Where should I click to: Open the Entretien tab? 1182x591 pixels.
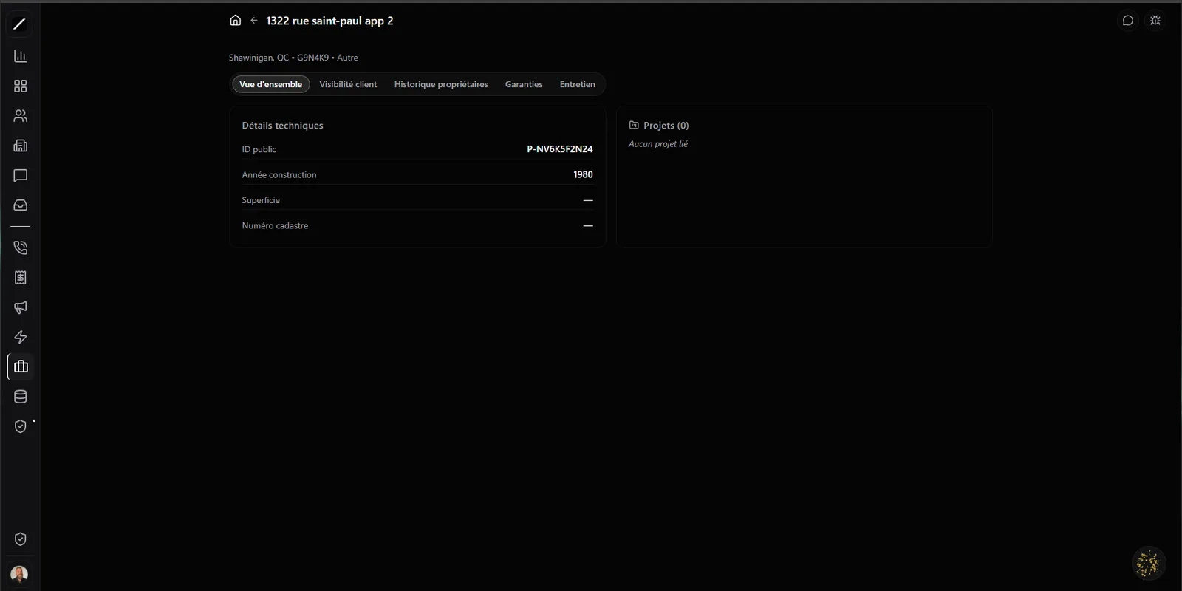578,84
